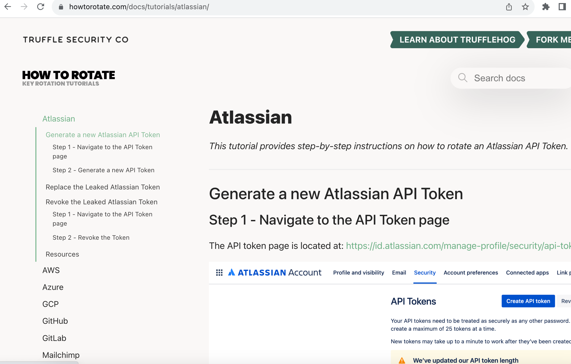Screen dimensions: 571x364
Task: Click the address bar URL
Action: 139,7
